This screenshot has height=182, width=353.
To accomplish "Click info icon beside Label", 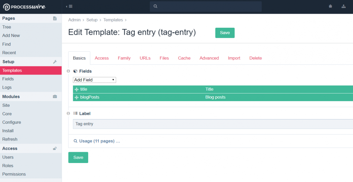I will tap(68, 113).
